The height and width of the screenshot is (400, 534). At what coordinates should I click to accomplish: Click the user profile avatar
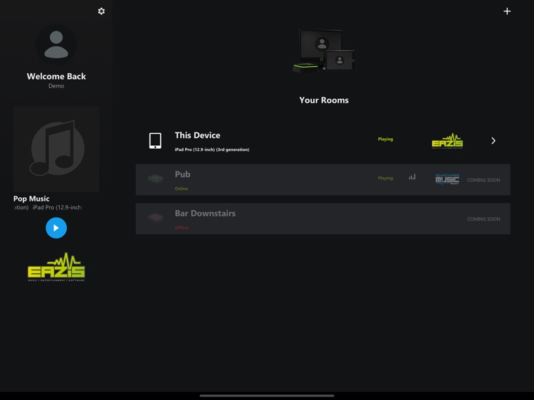[x=56, y=44]
